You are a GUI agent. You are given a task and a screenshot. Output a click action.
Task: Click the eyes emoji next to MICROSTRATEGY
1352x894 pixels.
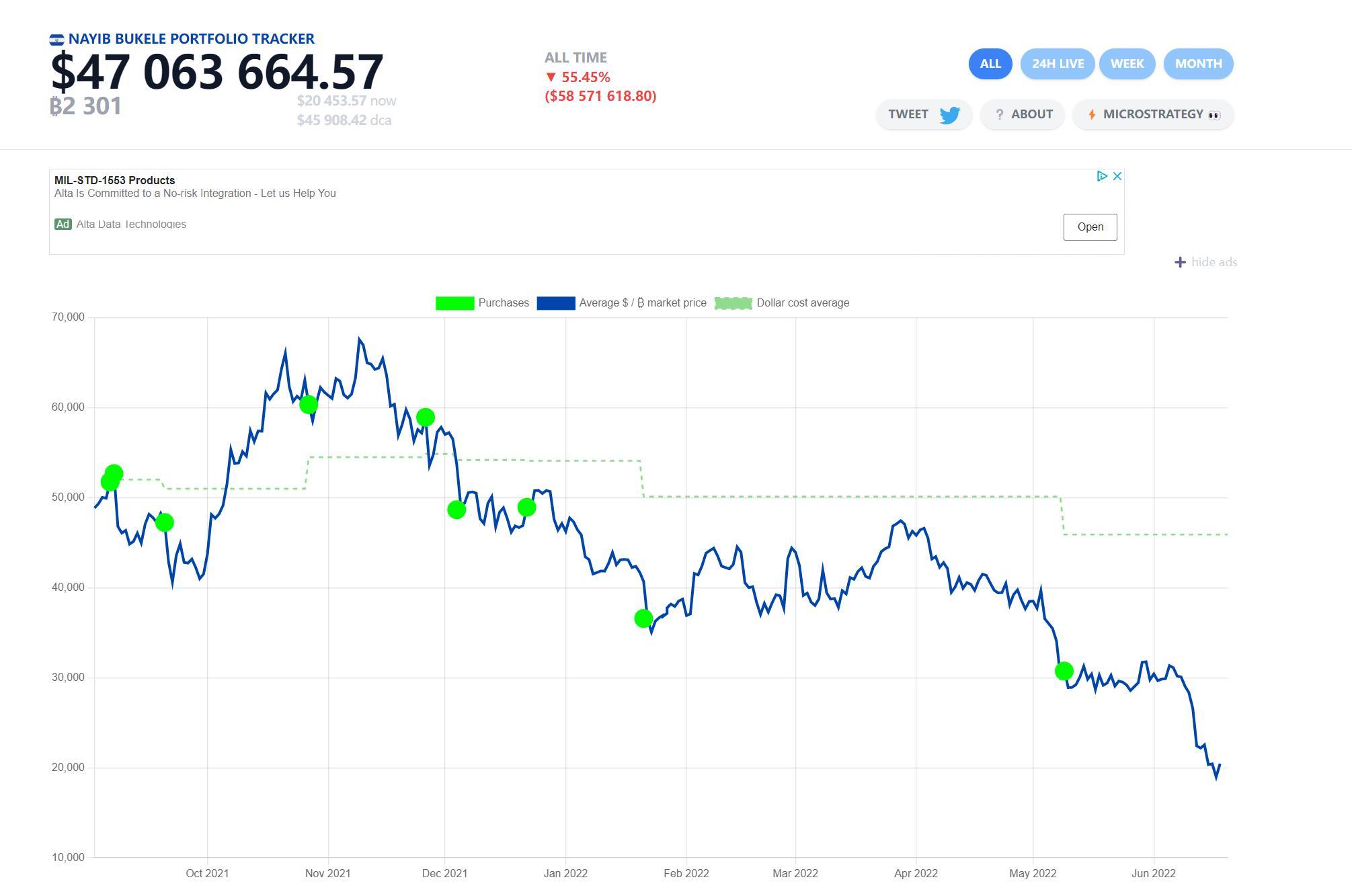pyautogui.click(x=1213, y=114)
